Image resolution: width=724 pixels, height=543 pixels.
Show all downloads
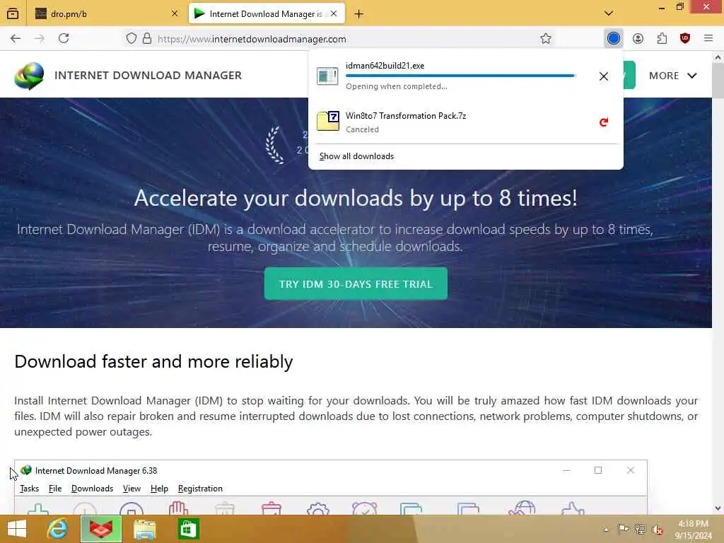click(x=356, y=156)
